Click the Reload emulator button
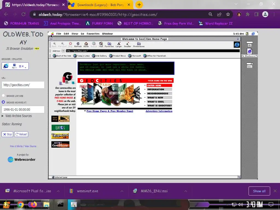This screenshot has height=210, width=280. (x=21, y=134)
